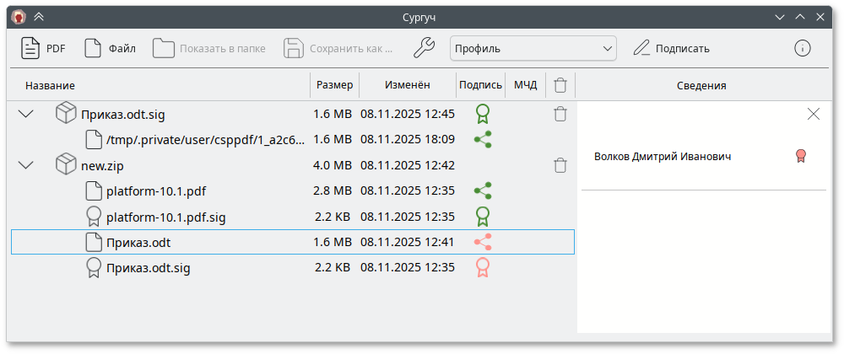
Task: Click red certificate icon beside Волков Дмитрий Иванович
Action: [800, 156]
